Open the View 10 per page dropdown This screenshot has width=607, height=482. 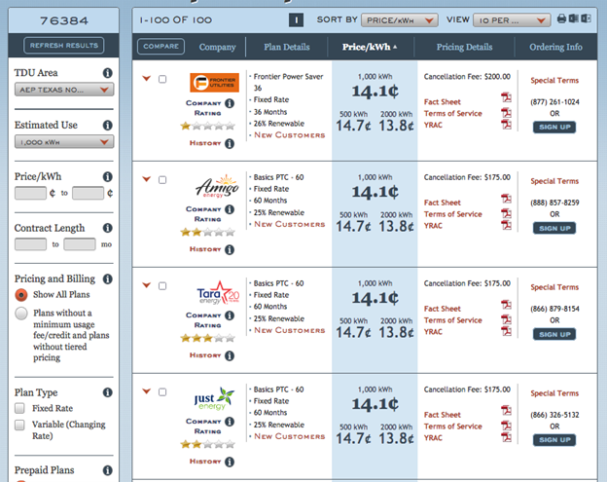pyautogui.click(x=512, y=20)
